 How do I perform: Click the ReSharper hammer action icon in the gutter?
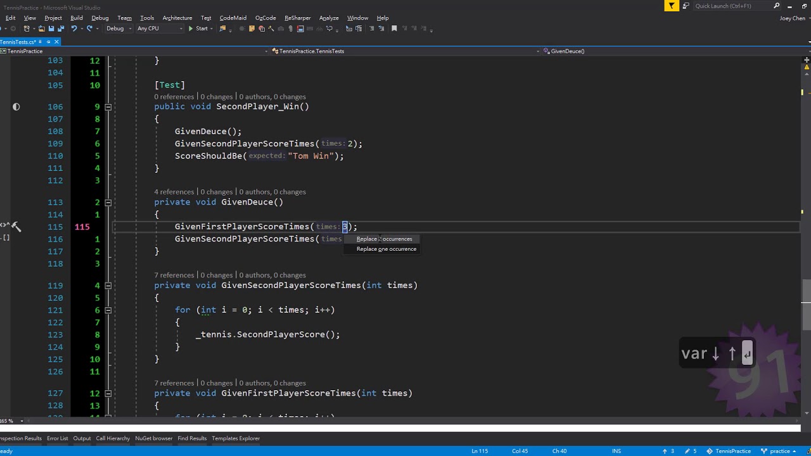tap(16, 227)
